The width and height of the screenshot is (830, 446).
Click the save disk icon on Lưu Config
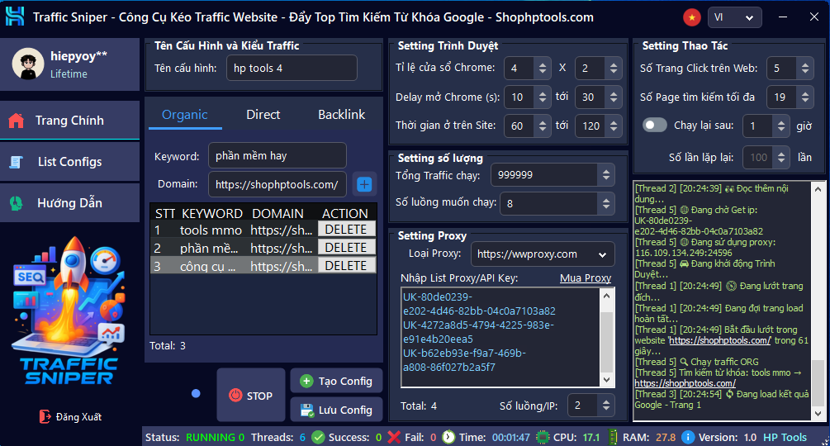click(306, 410)
